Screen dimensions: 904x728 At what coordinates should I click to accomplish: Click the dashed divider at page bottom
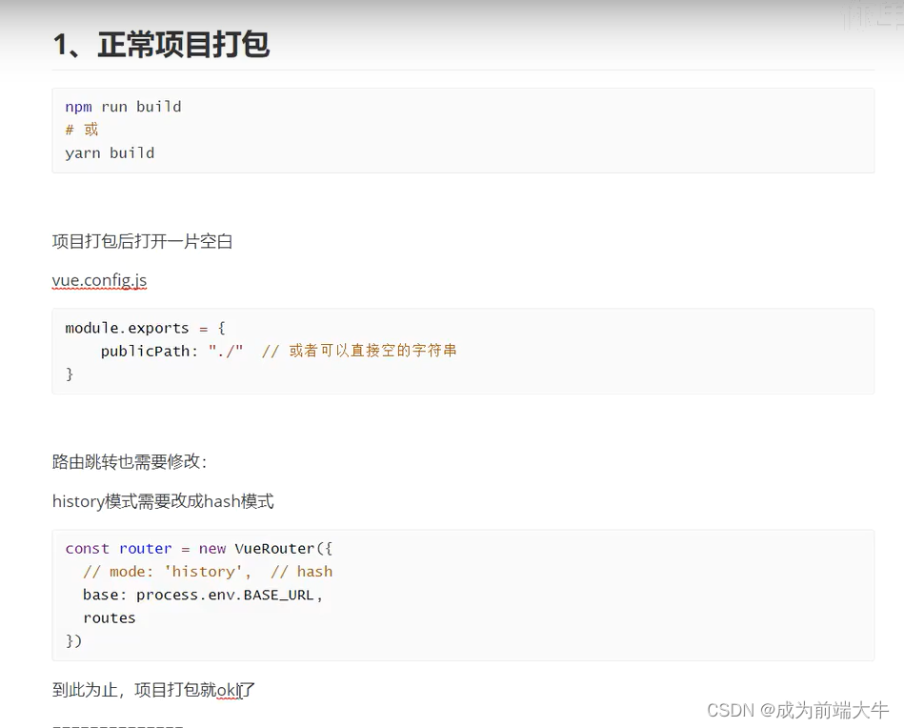tap(117, 724)
